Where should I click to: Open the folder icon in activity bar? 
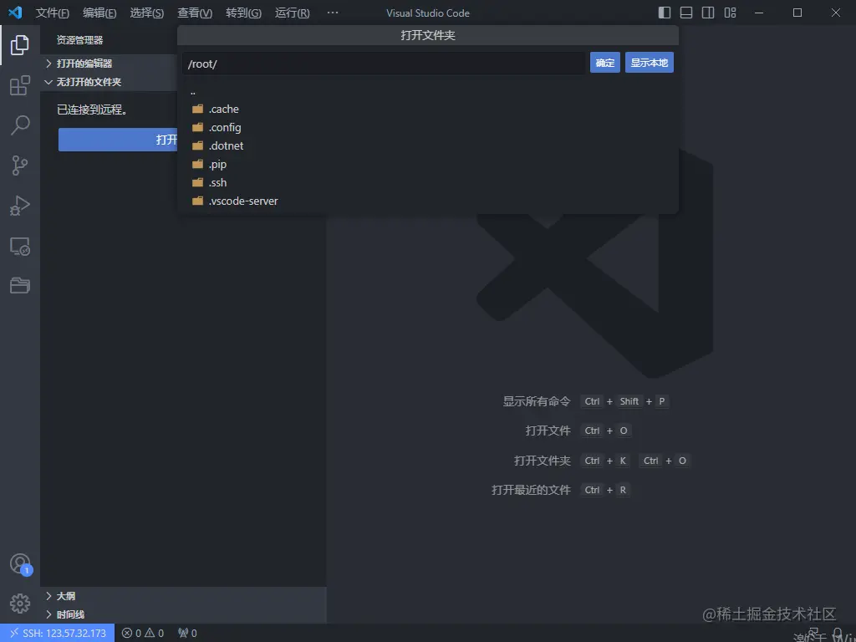pyautogui.click(x=20, y=285)
